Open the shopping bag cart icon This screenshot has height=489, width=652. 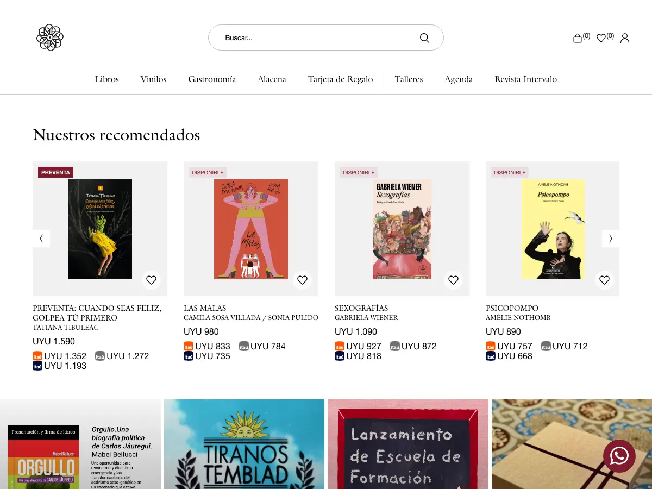click(x=578, y=38)
